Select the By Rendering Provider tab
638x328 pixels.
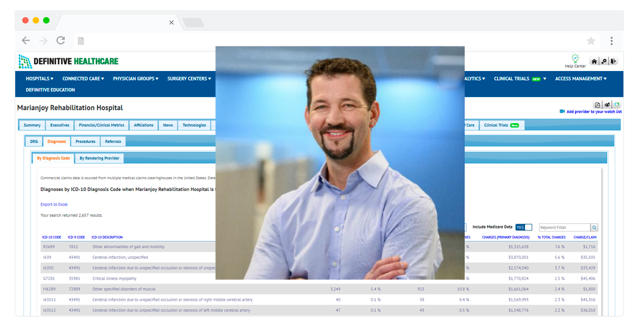click(99, 158)
